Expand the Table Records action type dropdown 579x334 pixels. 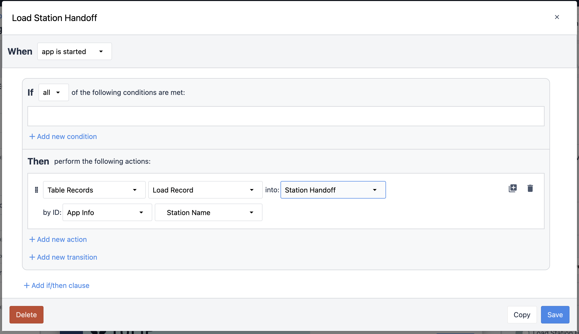pyautogui.click(x=94, y=190)
